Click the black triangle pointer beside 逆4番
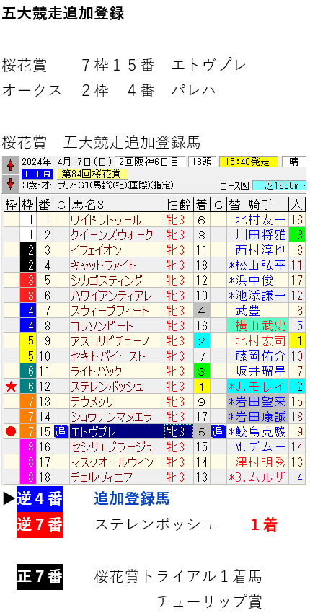310x613 pixels. (9, 499)
